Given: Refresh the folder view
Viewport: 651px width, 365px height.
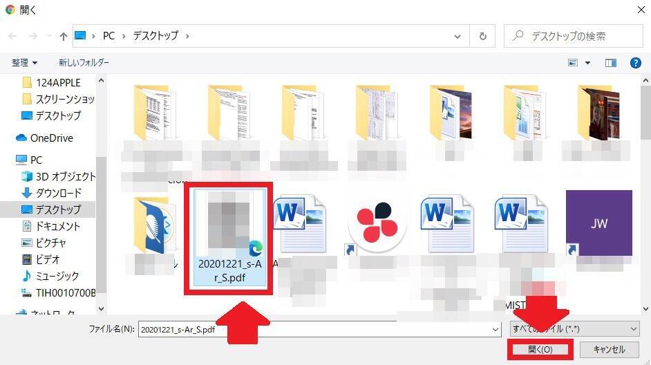Looking at the screenshot, I should 482,36.
